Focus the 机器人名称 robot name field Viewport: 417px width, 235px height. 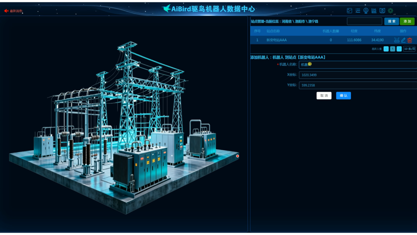(357, 65)
